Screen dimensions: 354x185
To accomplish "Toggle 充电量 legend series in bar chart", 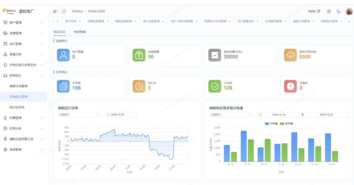I will click(x=272, y=123).
